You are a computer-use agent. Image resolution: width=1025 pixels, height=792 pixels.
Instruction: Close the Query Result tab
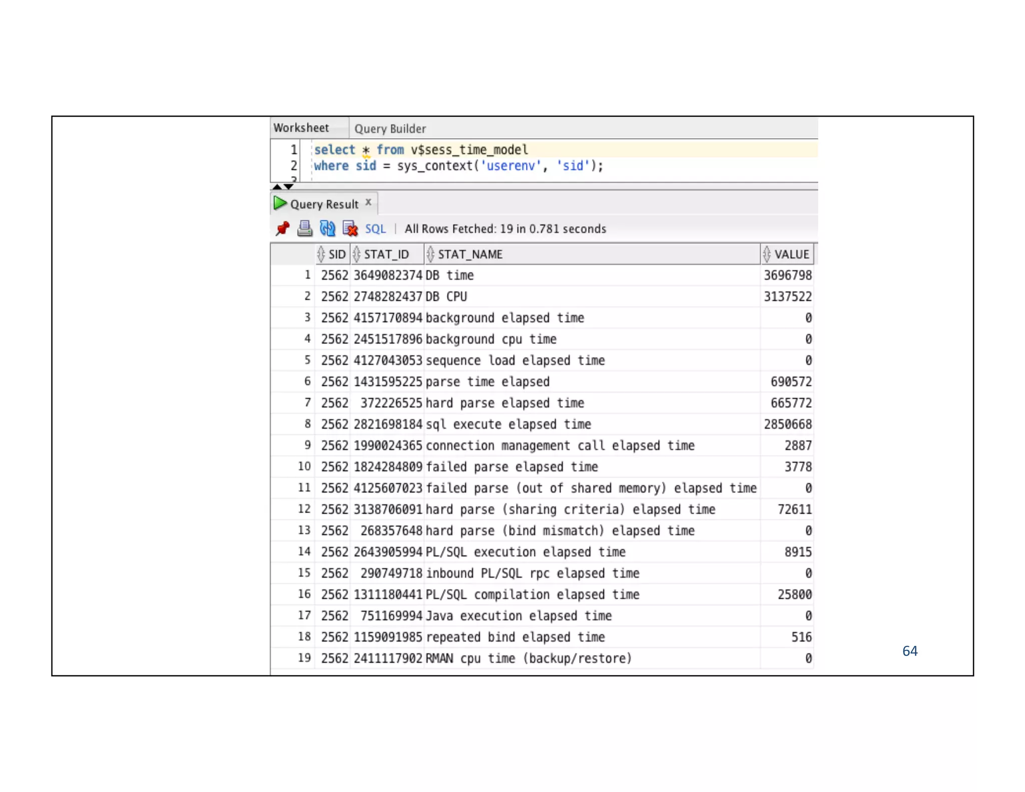pos(368,202)
